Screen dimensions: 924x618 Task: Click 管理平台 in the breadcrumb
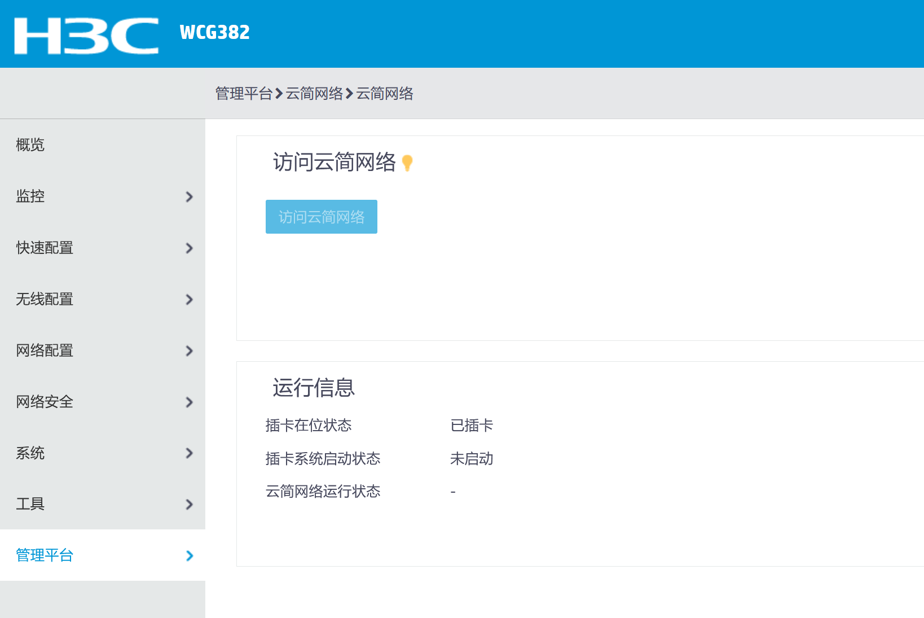click(x=244, y=94)
